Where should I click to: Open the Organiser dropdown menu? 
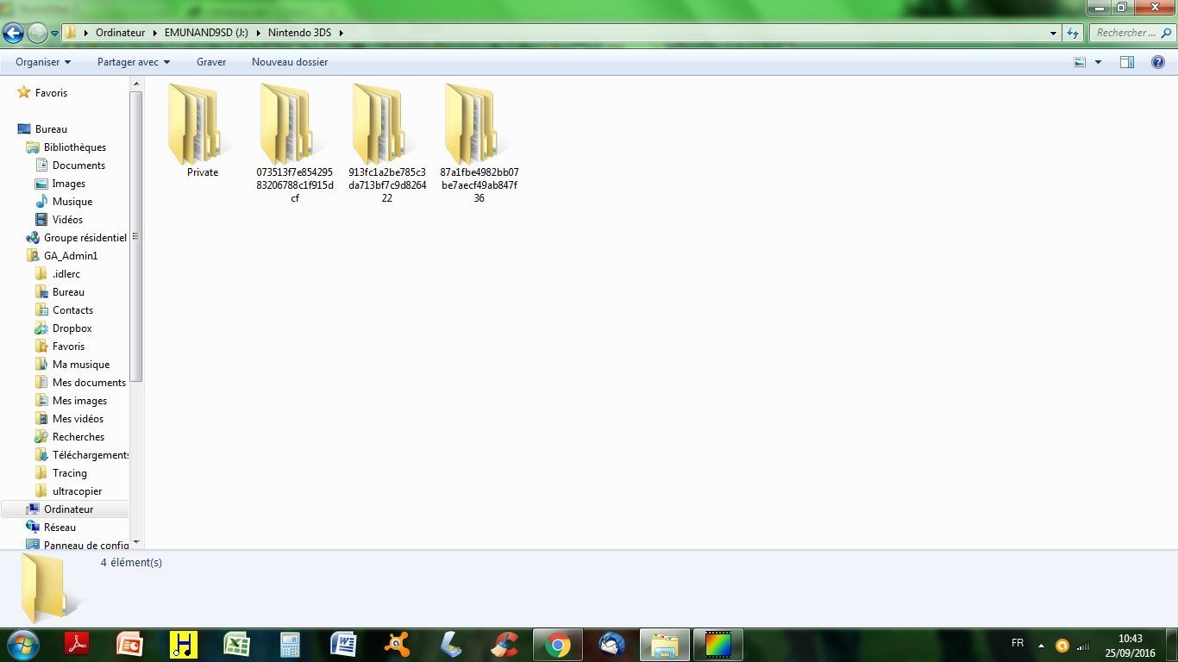pos(43,62)
